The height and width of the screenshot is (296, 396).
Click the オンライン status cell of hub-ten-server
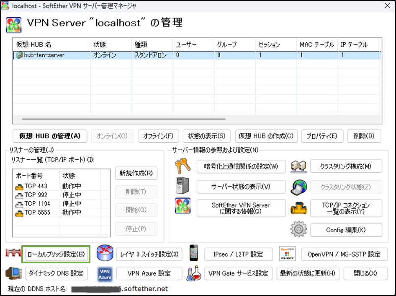105,55
